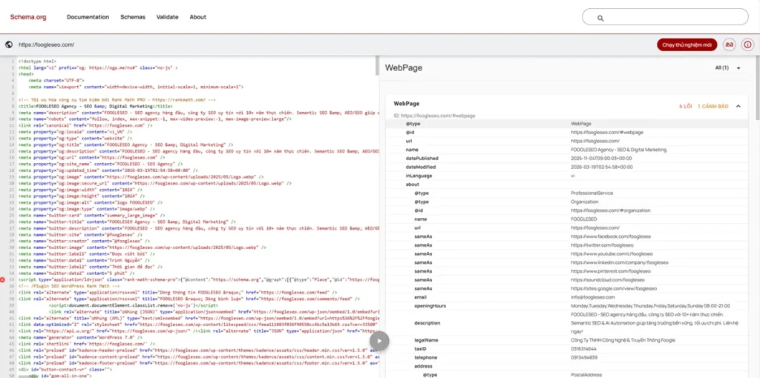Click the Schema.org logo

tap(28, 17)
